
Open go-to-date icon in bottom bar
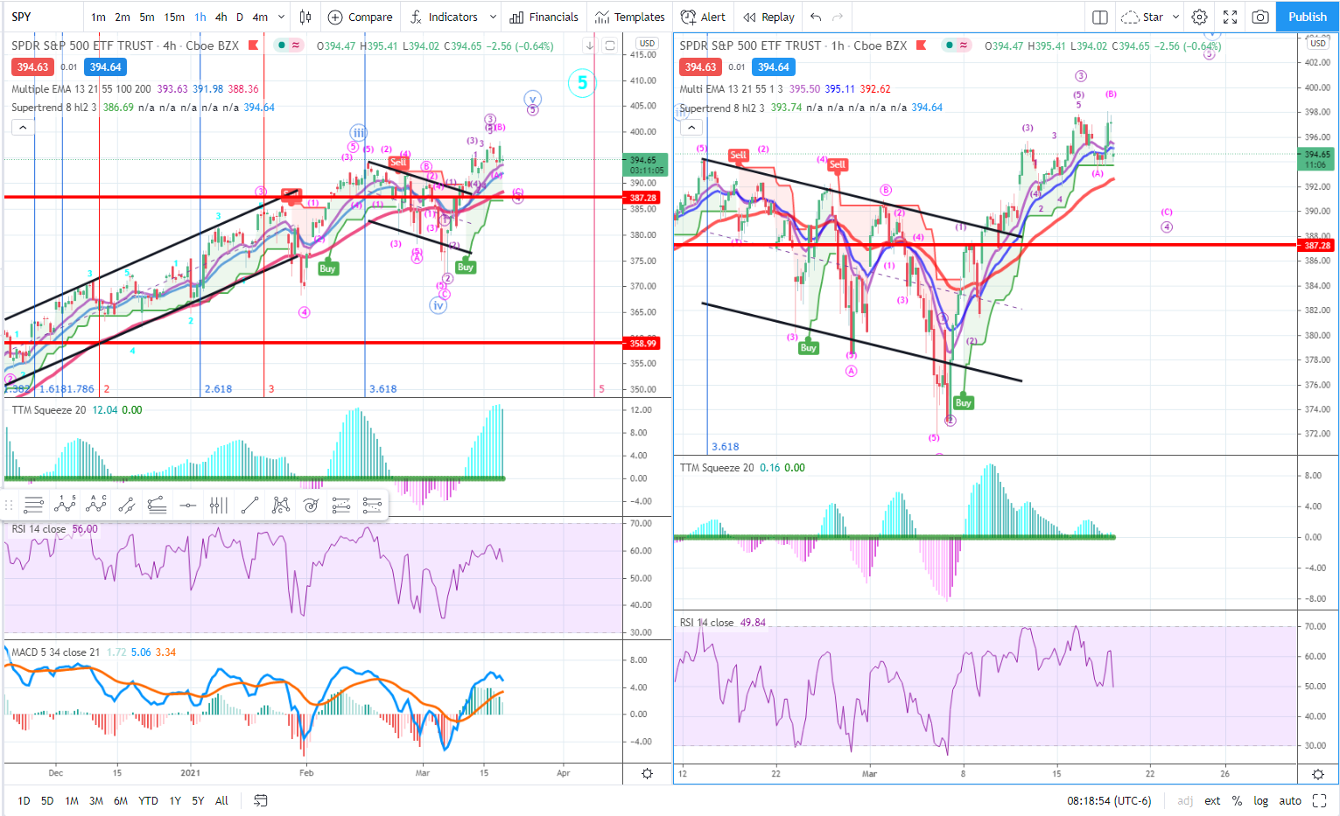[x=260, y=800]
